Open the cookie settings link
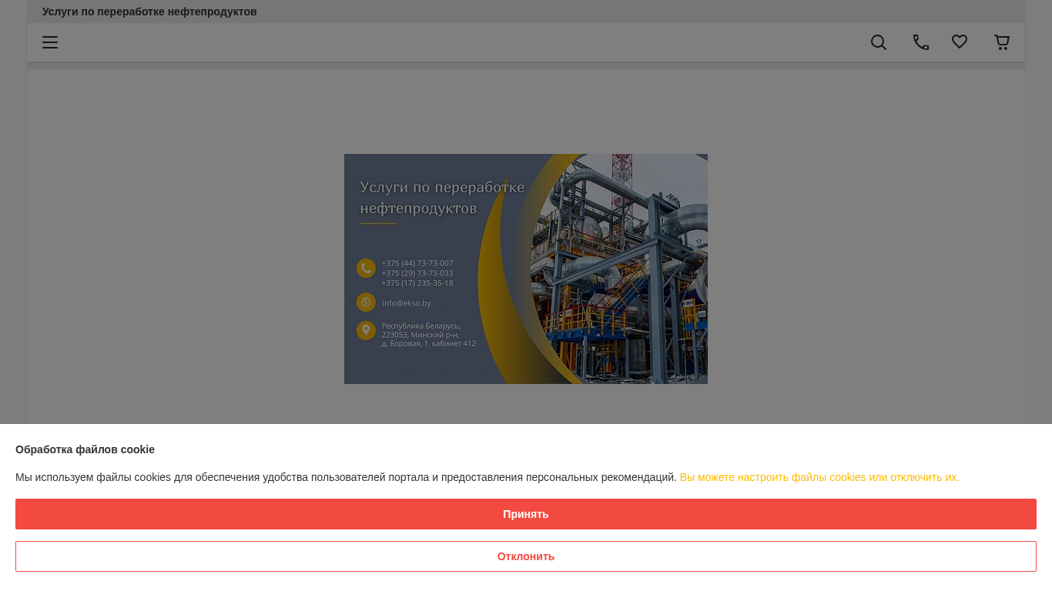 pyautogui.click(x=819, y=477)
